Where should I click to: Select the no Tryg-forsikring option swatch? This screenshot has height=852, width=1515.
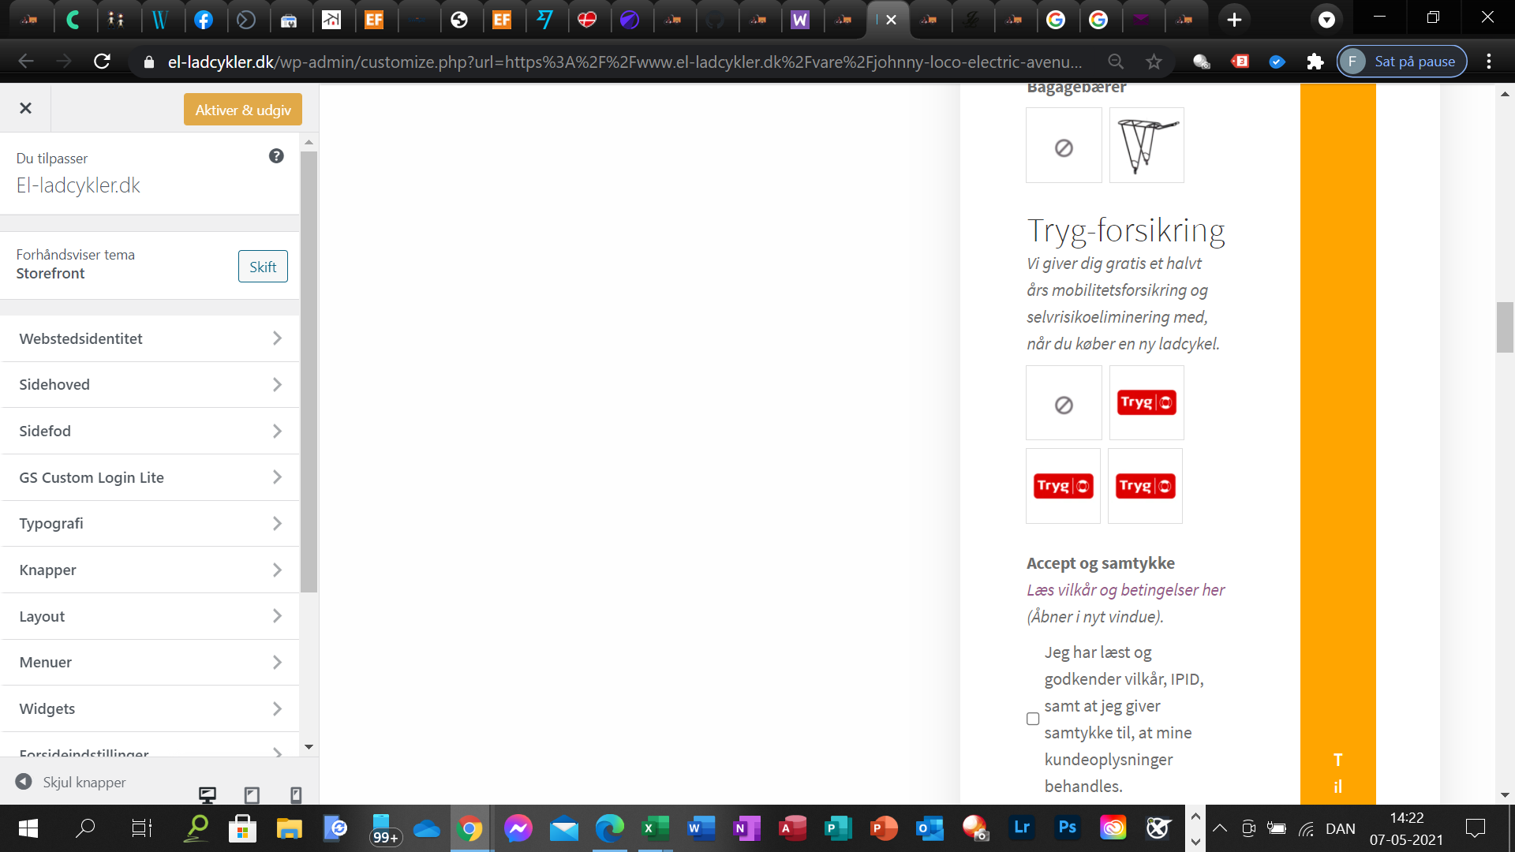click(x=1064, y=403)
